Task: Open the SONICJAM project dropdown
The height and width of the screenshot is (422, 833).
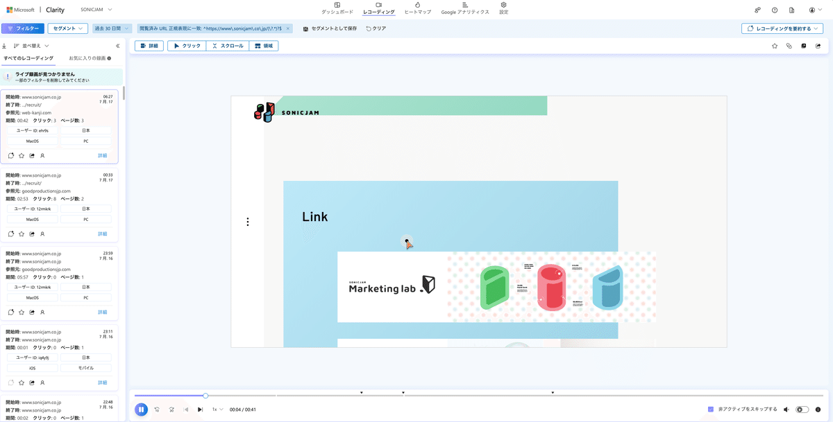Action: point(96,10)
